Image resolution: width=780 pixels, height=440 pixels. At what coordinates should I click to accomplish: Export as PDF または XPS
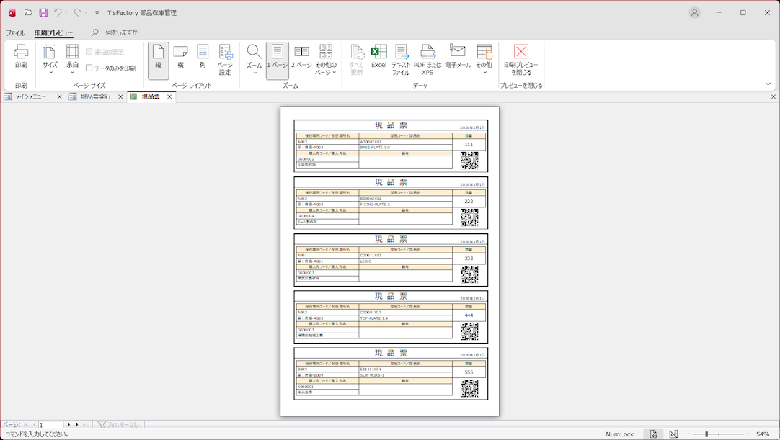tap(427, 59)
